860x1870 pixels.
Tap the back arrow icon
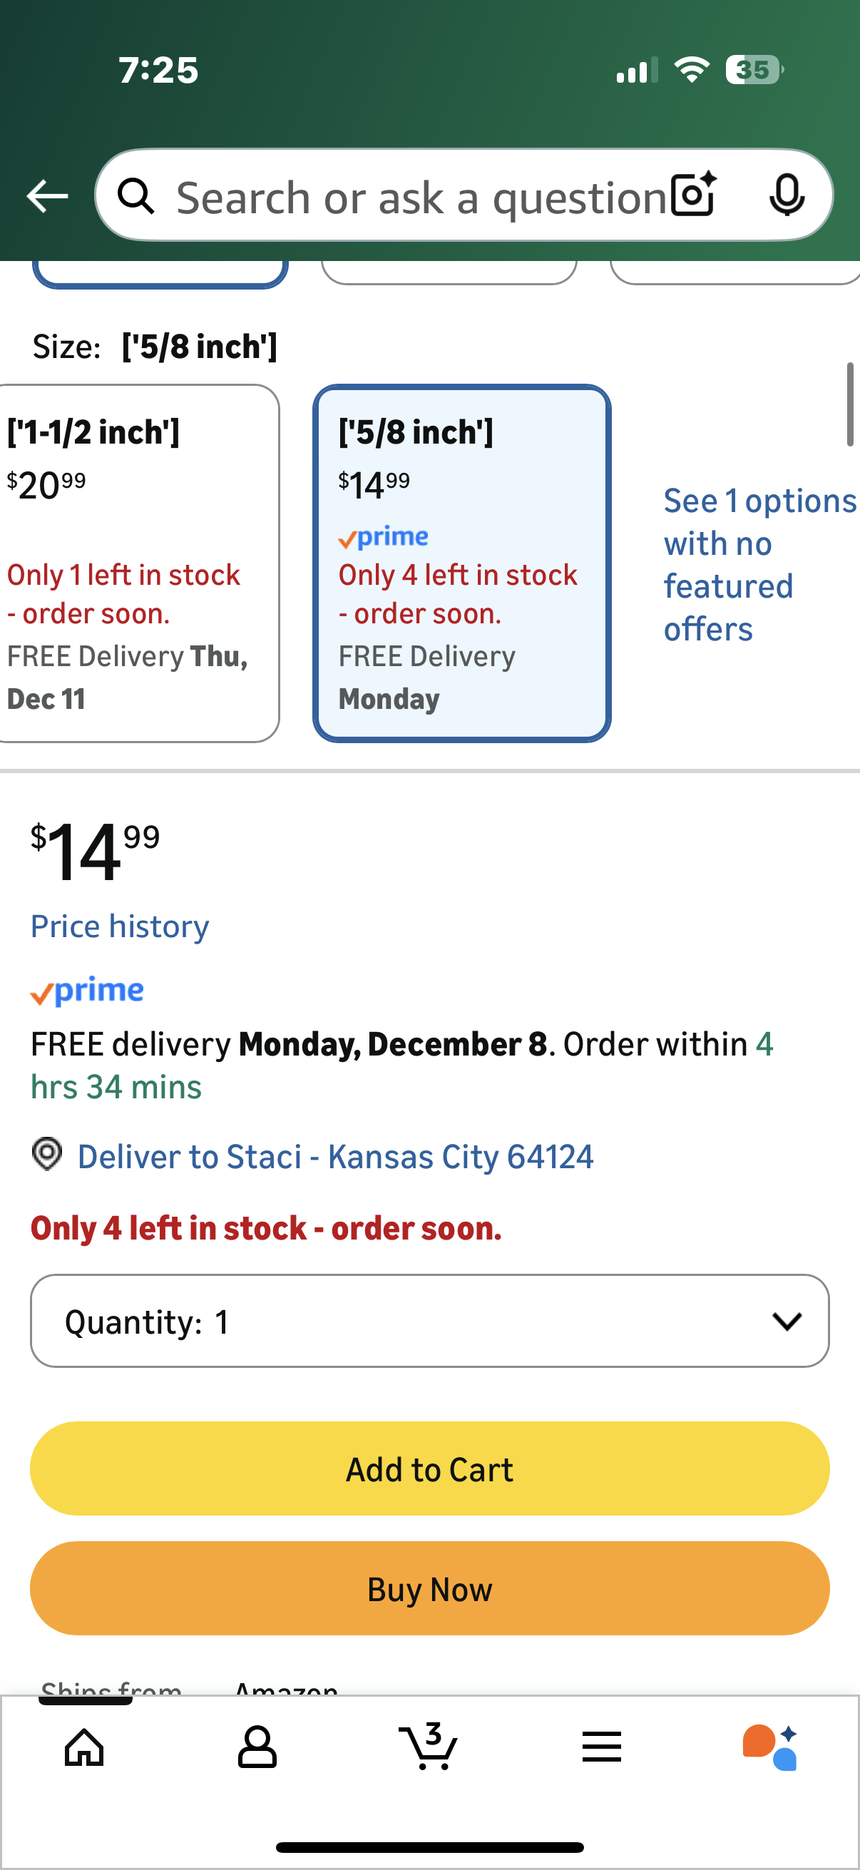47,196
